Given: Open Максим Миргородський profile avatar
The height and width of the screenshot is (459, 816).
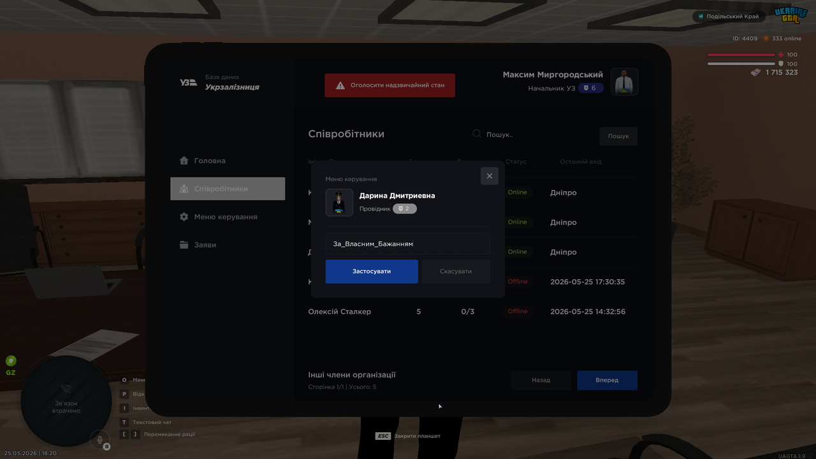Looking at the screenshot, I should tap(625, 82).
